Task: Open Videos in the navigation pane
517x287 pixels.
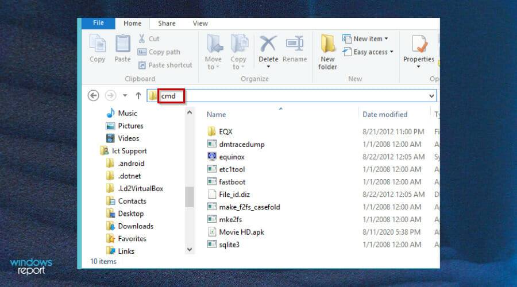Action: (x=122, y=138)
